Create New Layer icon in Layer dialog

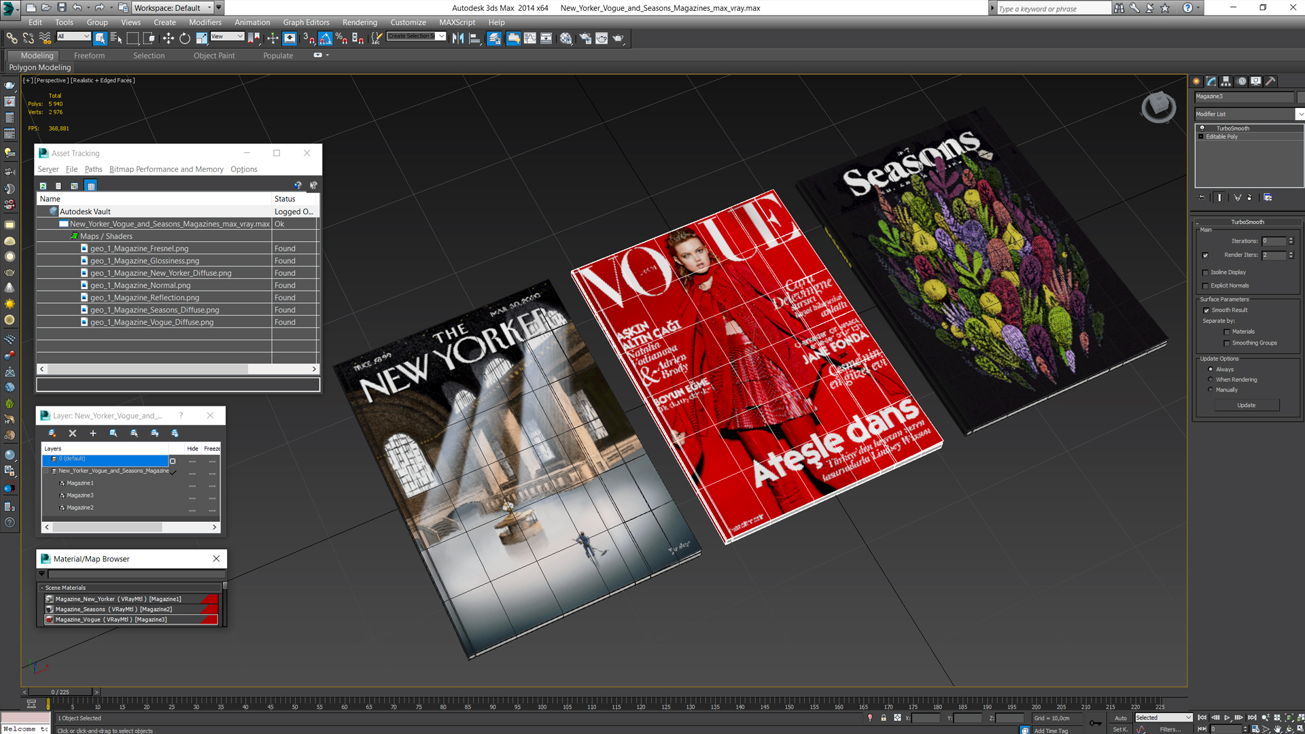[52, 433]
